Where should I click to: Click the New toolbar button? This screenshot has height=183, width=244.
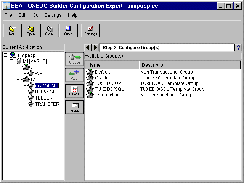(12, 30)
